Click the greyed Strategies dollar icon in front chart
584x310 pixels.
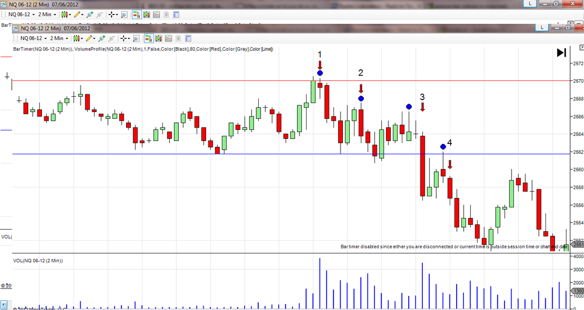pyautogui.click(x=178, y=38)
